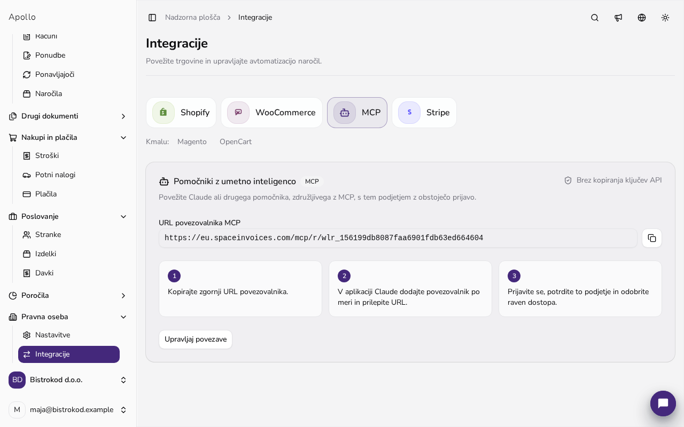
Task: Open Nastavitve in the sidebar
Action: tap(69, 335)
